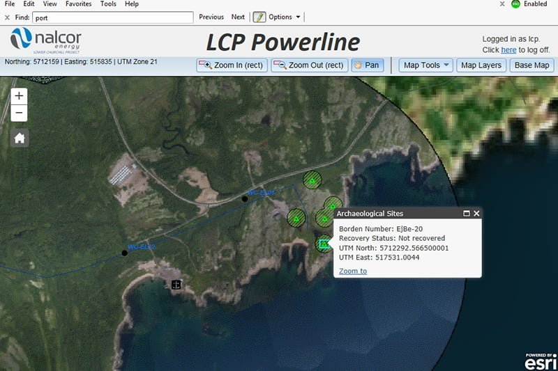Select the highlighted archaeological site marker
Screen dimensions: 558x371
[x=324, y=244]
